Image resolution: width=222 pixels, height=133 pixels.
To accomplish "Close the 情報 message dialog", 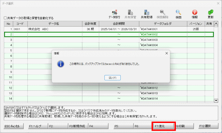I will tap(166, 53).
